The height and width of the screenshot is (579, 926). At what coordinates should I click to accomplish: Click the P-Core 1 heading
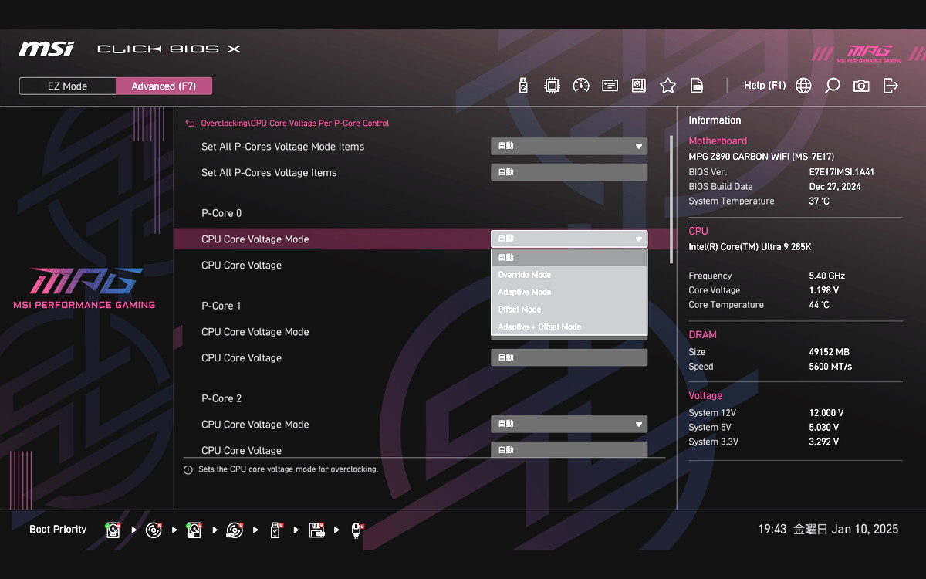pos(221,306)
